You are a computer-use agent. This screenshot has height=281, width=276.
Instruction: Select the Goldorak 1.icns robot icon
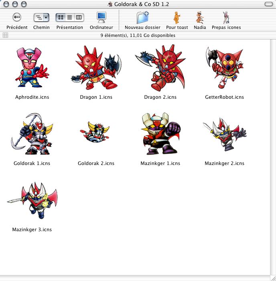(x=32, y=134)
